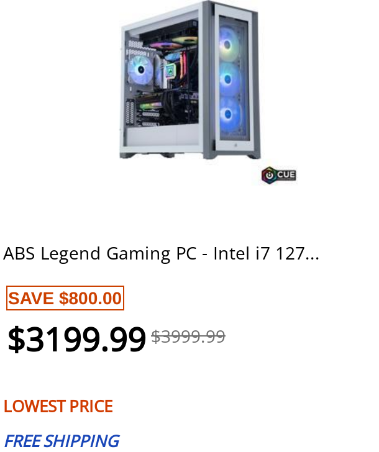Click the truncated "Intel i7 127..." title text
The height and width of the screenshot is (452, 379).
click(x=266, y=254)
